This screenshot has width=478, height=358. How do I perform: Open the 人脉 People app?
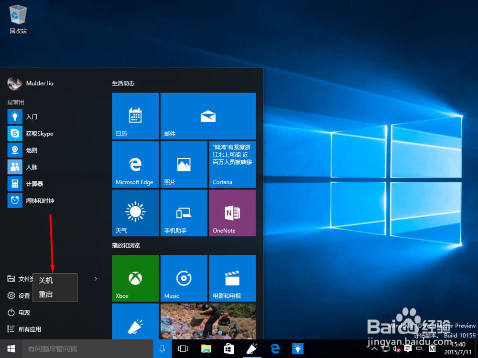(15, 167)
